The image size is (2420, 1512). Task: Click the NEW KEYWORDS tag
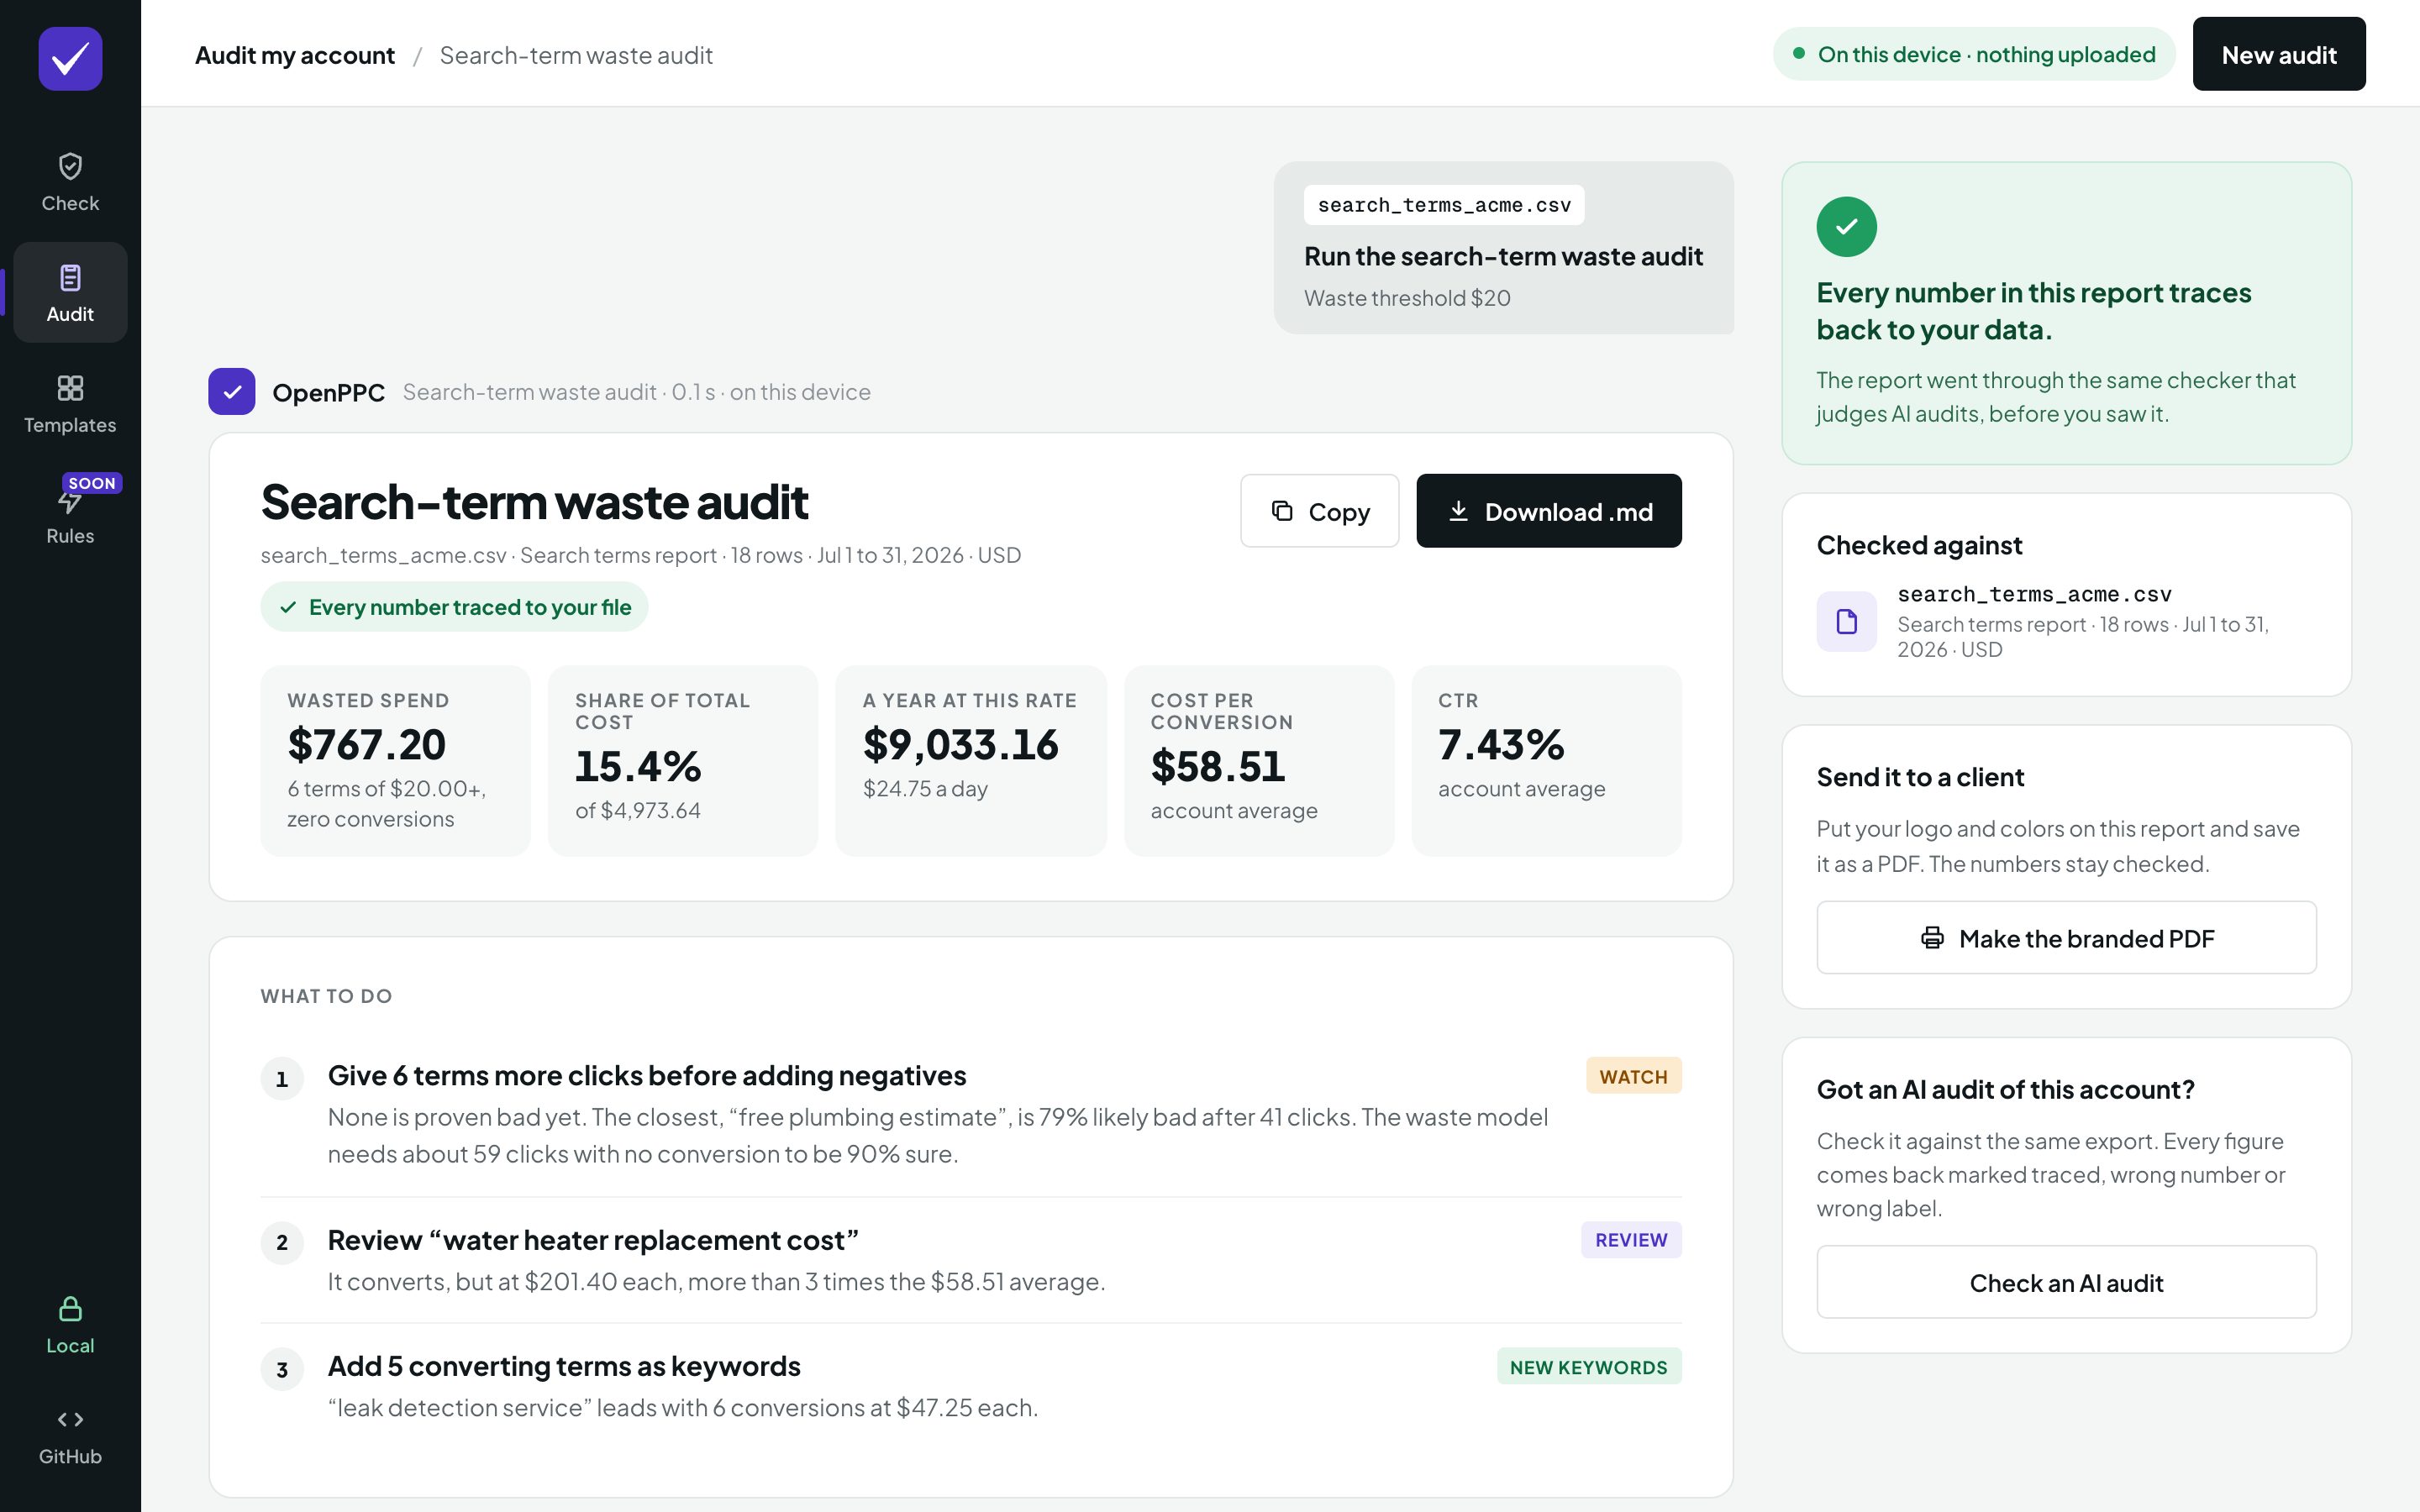tap(1588, 1367)
